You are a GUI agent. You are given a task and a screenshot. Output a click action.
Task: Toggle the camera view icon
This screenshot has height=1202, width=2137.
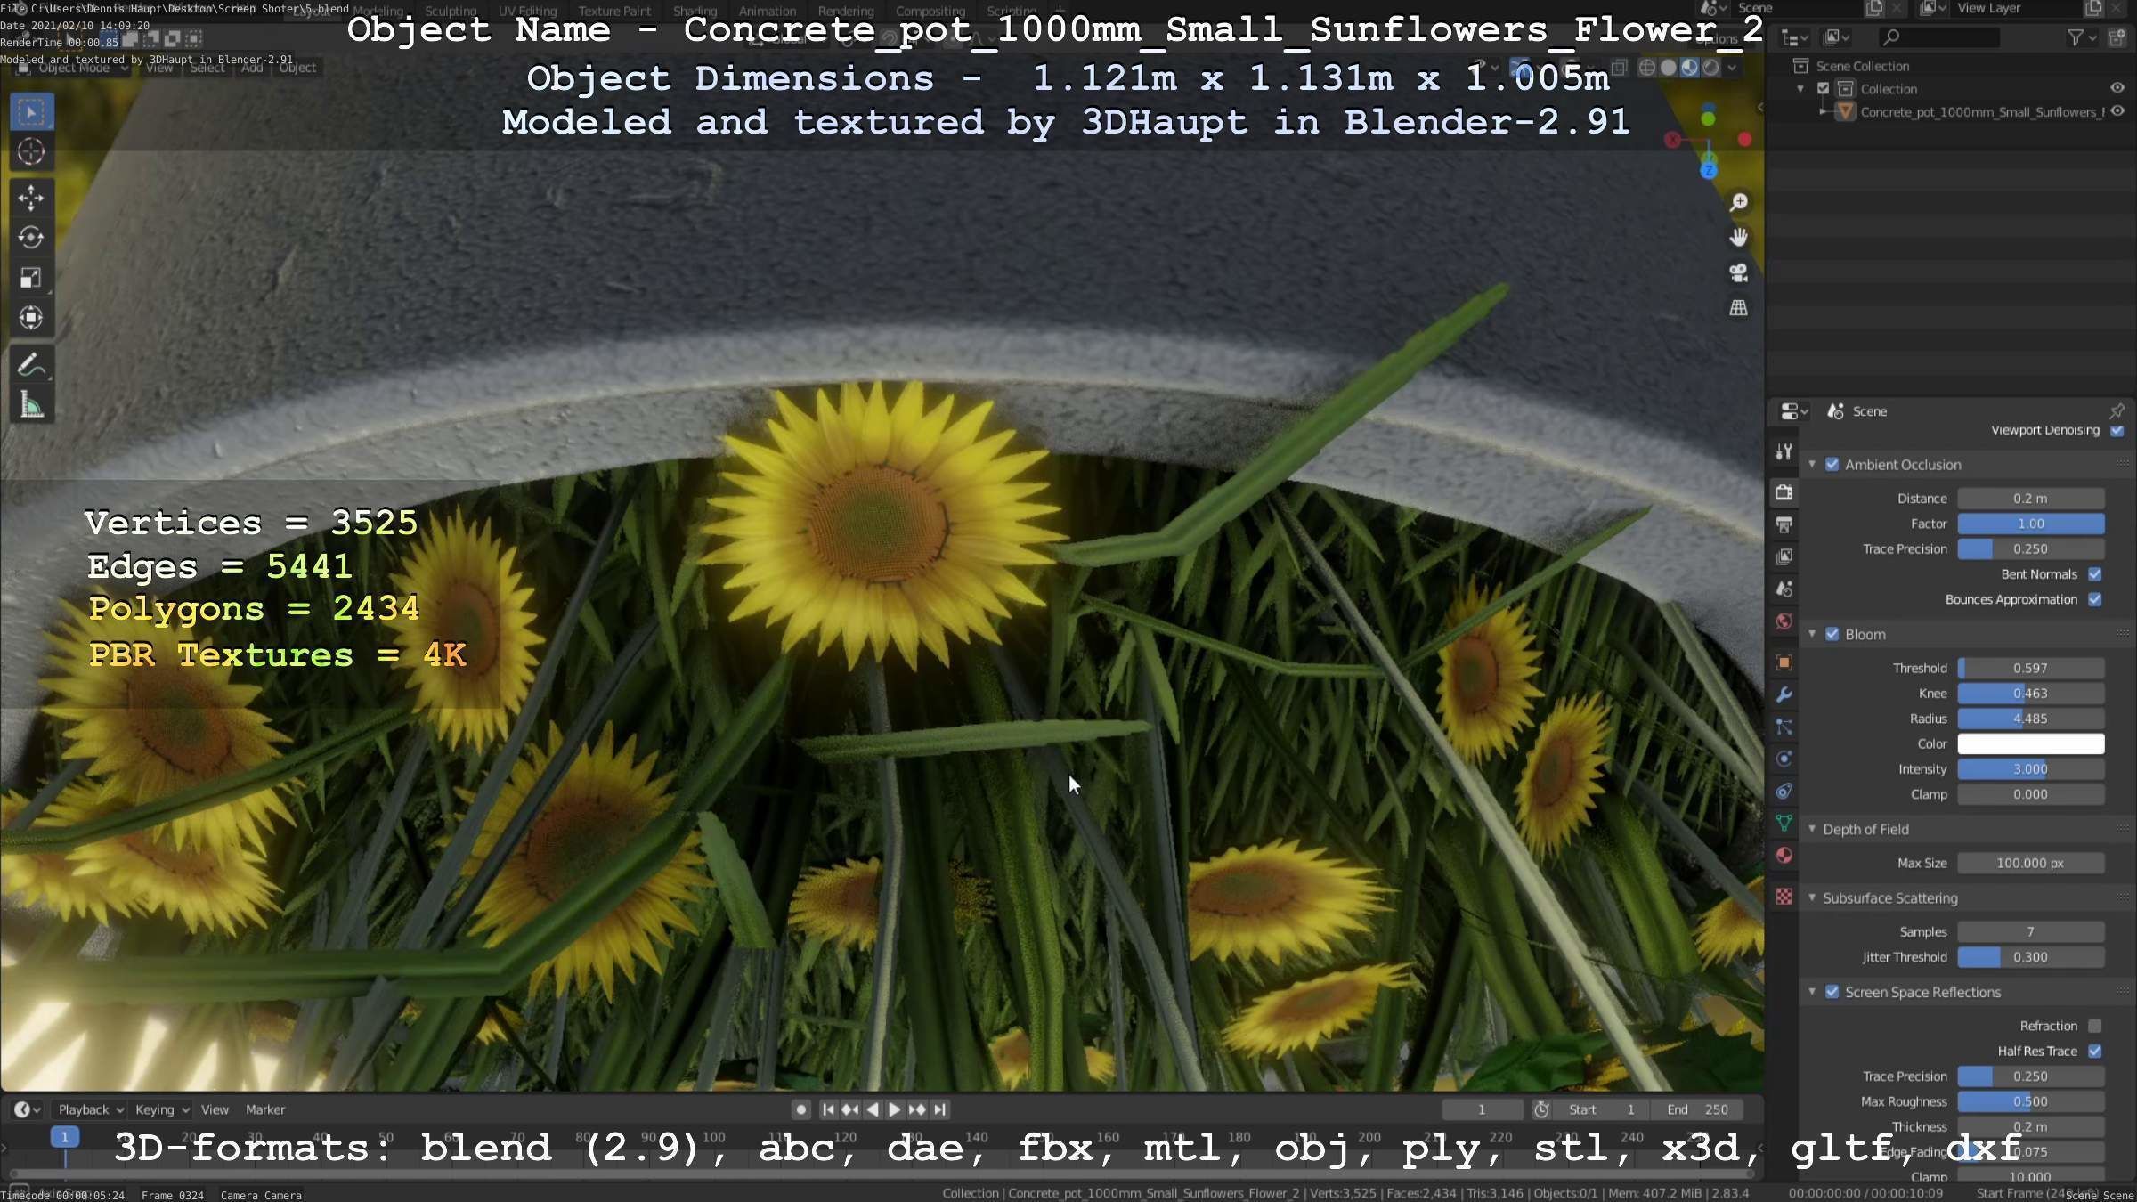pyautogui.click(x=1738, y=272)
